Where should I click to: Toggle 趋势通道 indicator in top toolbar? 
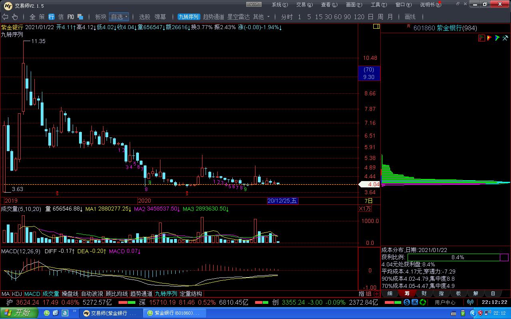214,17
